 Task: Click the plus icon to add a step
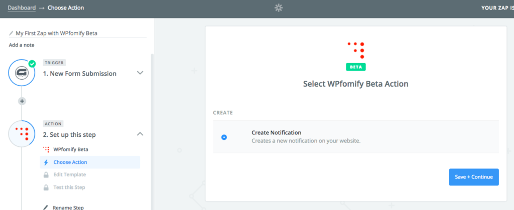22,101
